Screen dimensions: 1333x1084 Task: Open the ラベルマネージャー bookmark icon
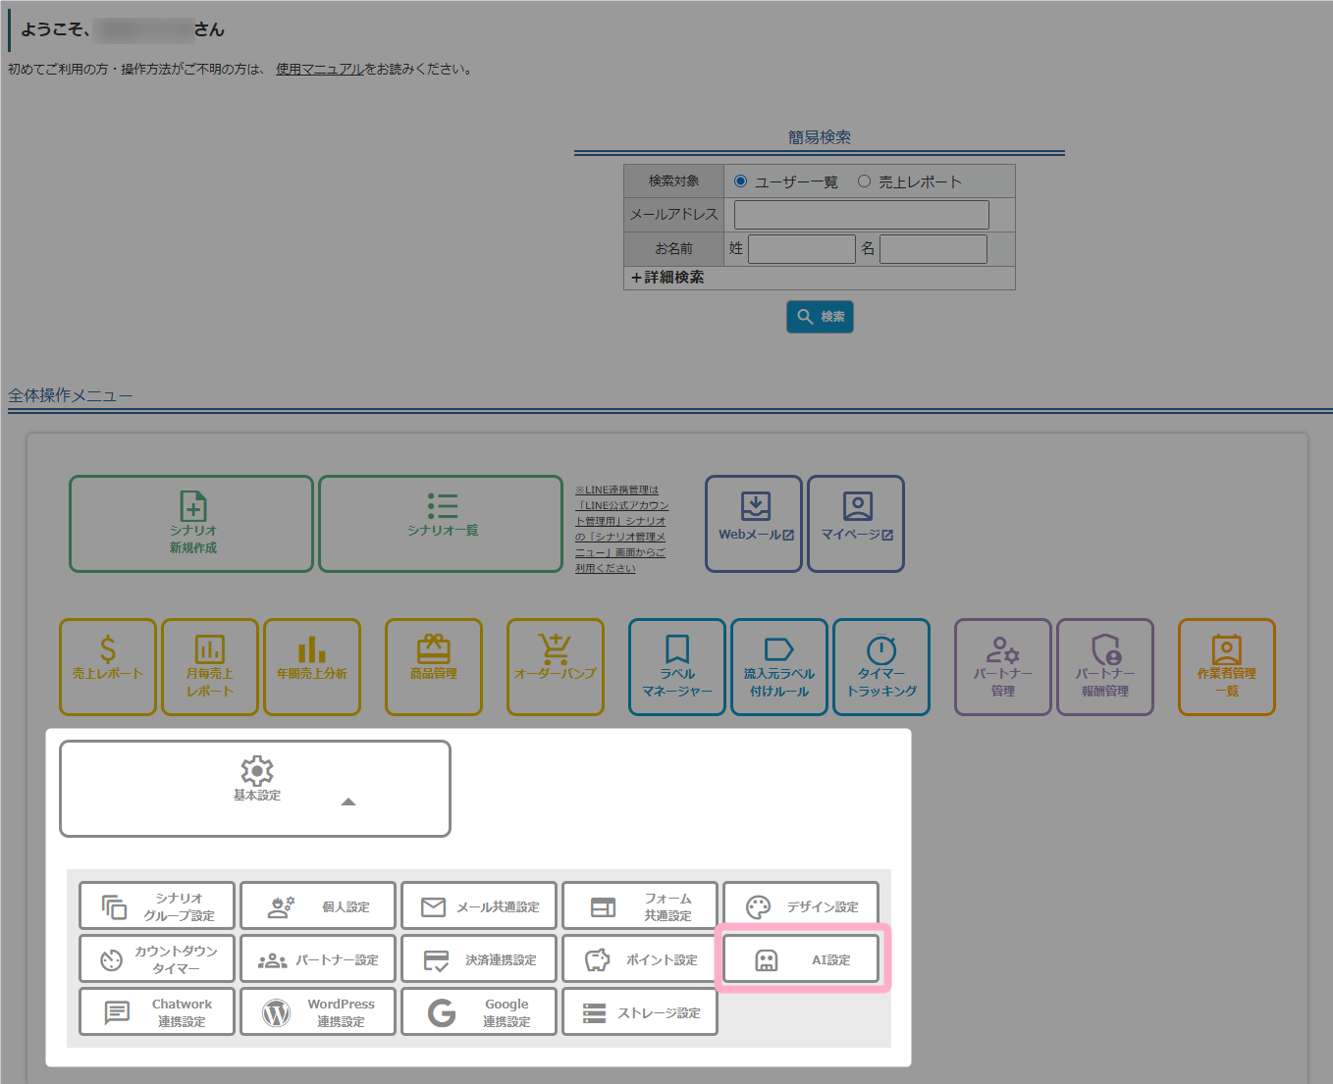[x=677, y=649]
